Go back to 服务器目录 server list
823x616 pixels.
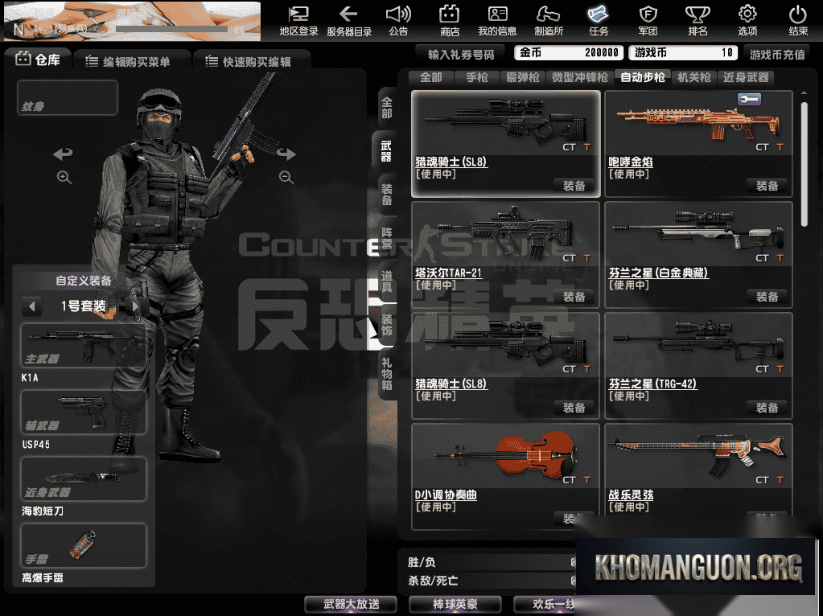[x=349, y=21]
